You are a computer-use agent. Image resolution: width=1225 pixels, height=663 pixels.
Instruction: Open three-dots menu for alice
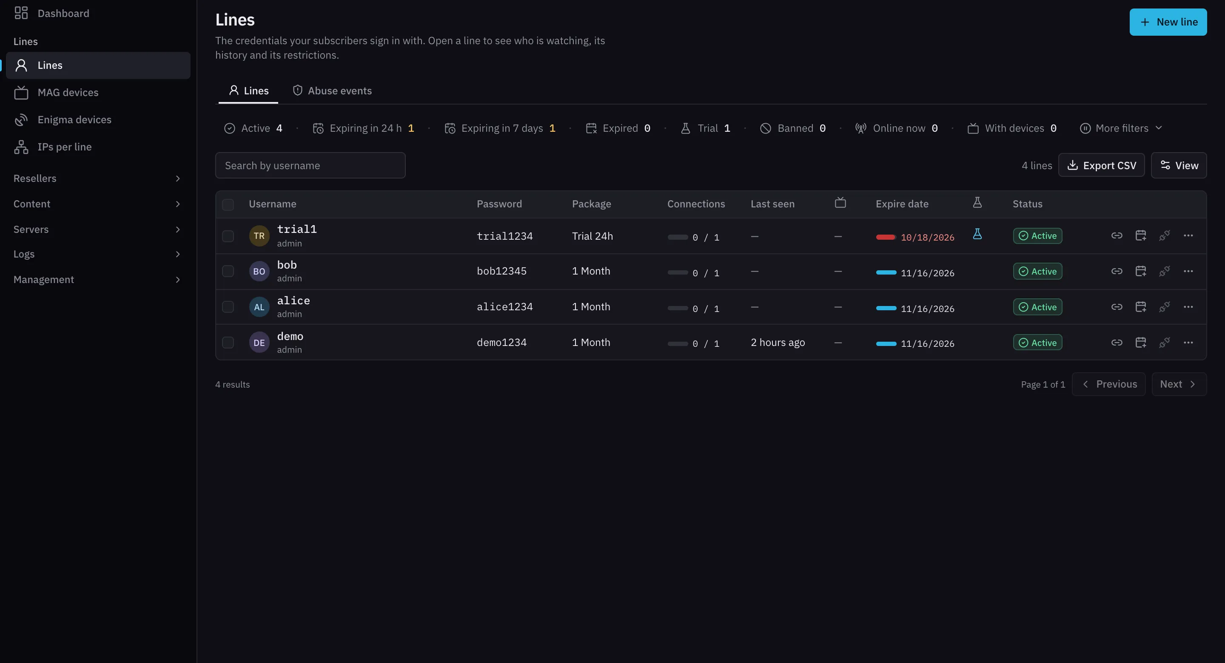(x=1188, y=307)
